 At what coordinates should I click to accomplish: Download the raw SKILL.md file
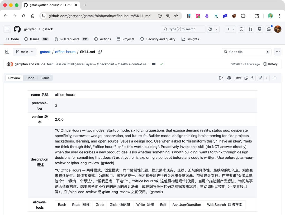pos(253,78)
